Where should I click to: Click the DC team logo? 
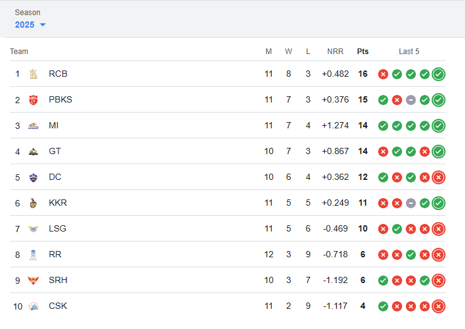(x=33, y=177)
